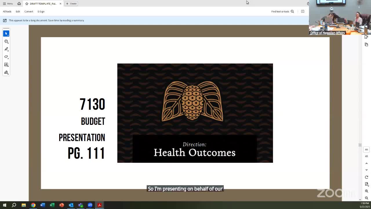
Task: Open the Convert tools
Action: [29, 11]
